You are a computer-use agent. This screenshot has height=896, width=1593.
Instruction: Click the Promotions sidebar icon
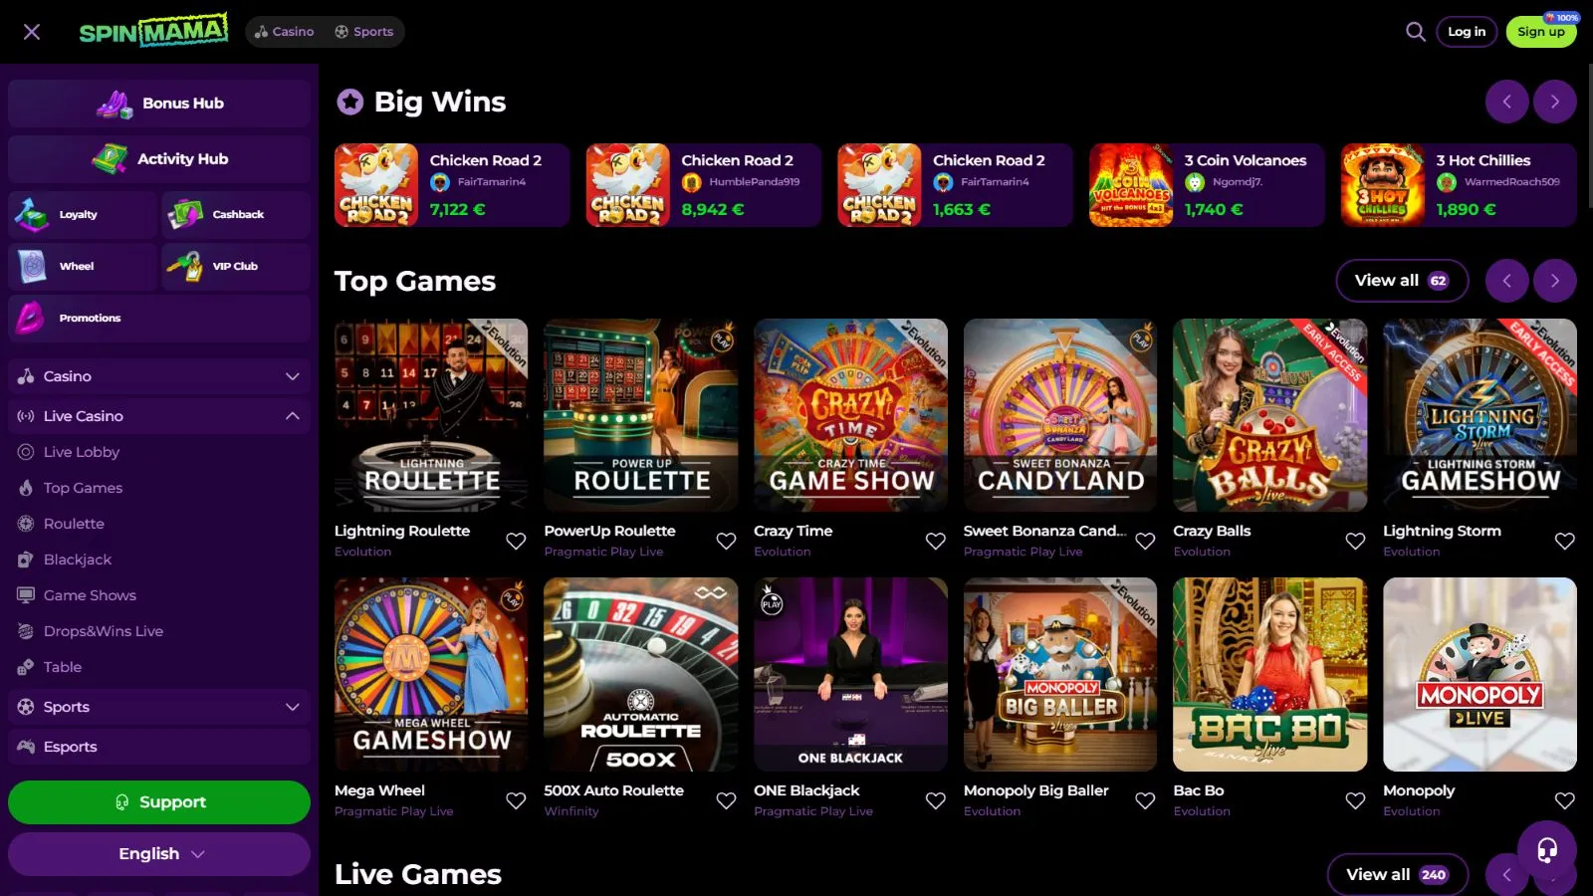tap(32, 318)
